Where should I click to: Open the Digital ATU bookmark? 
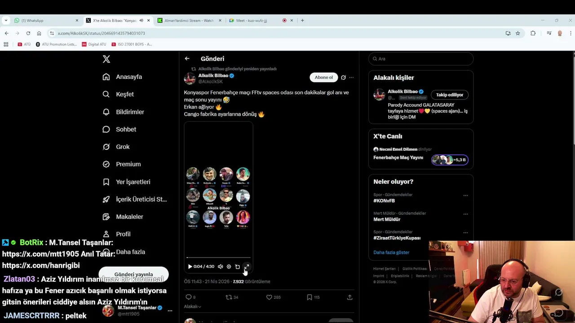pyautogui.click(x=94, y=44)
